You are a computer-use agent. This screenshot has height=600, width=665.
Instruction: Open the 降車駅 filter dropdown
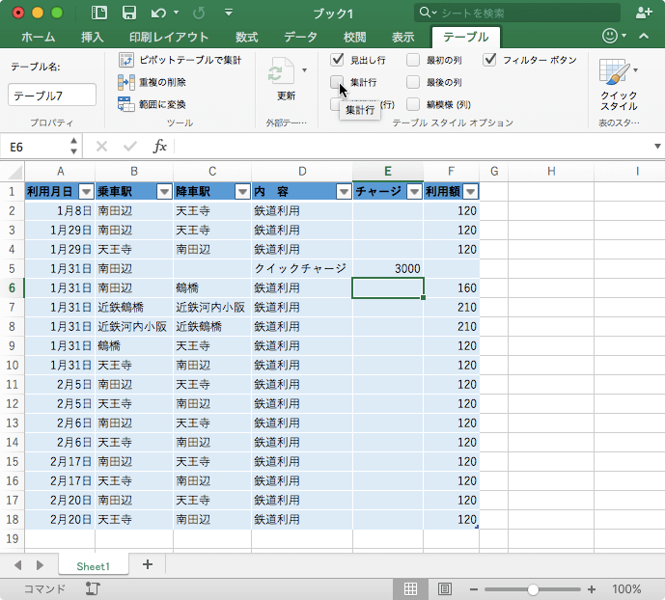(x=242, y=192)
